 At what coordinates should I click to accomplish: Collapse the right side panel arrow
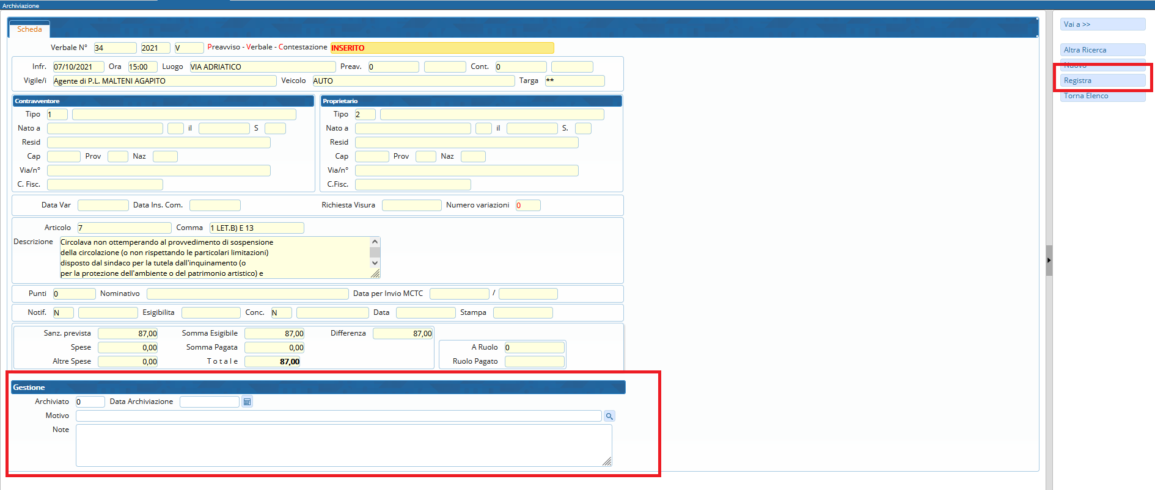pyautogui.click(x=1049, y=261)
